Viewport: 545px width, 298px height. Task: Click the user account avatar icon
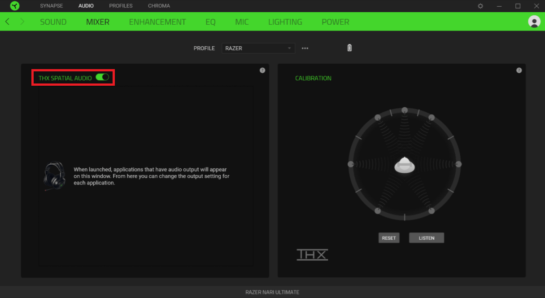(x=534, y=21)
